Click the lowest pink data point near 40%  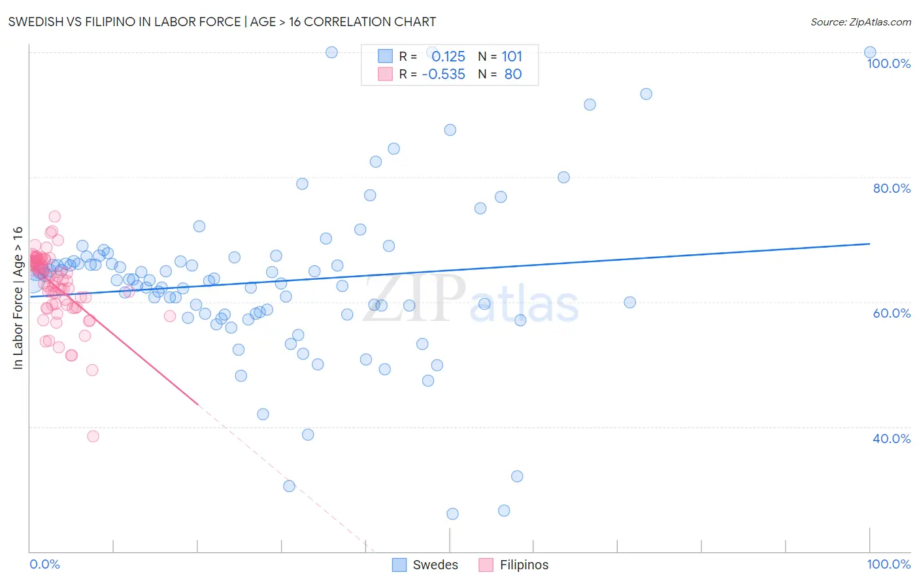tap(93, 436)
